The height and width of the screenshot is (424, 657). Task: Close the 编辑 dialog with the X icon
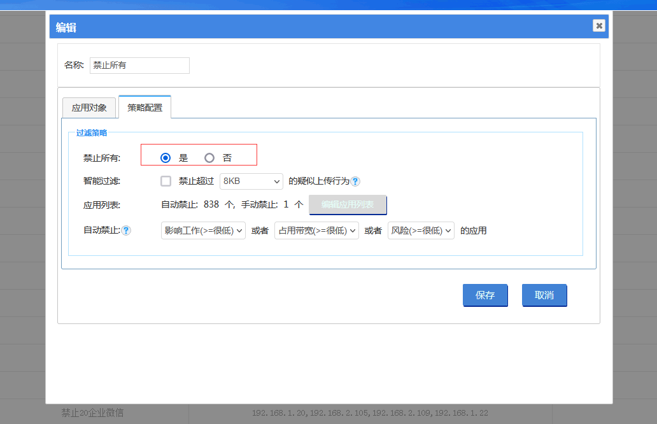point(598,25)
